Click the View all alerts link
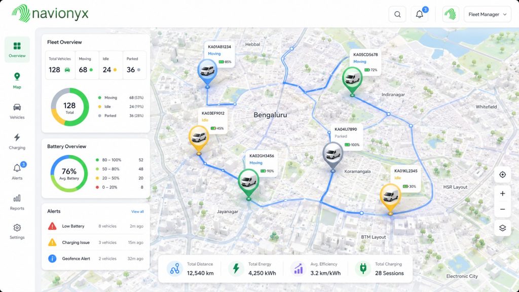Screen dimensions: 519x292 [137, 211]
